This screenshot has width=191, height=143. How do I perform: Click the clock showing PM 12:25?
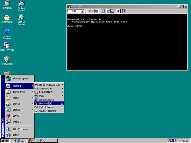pos(184,141)
